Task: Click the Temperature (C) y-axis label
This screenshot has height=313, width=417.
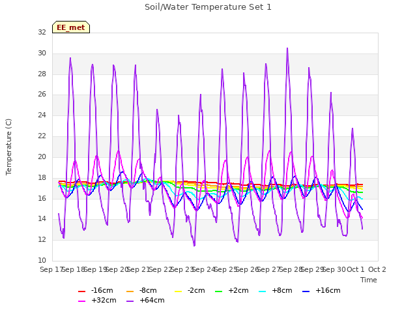Action: [x=8, y=147]
